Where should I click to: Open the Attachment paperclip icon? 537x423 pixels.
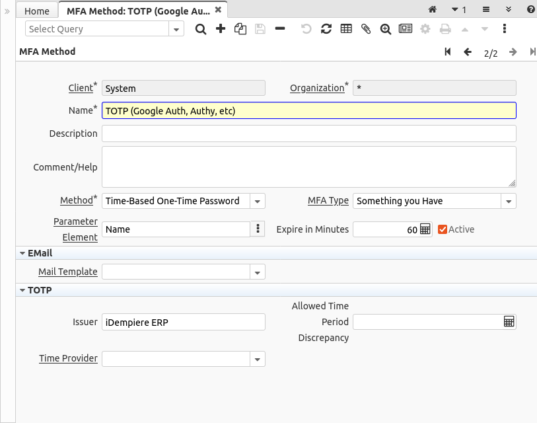pos(365,29)
